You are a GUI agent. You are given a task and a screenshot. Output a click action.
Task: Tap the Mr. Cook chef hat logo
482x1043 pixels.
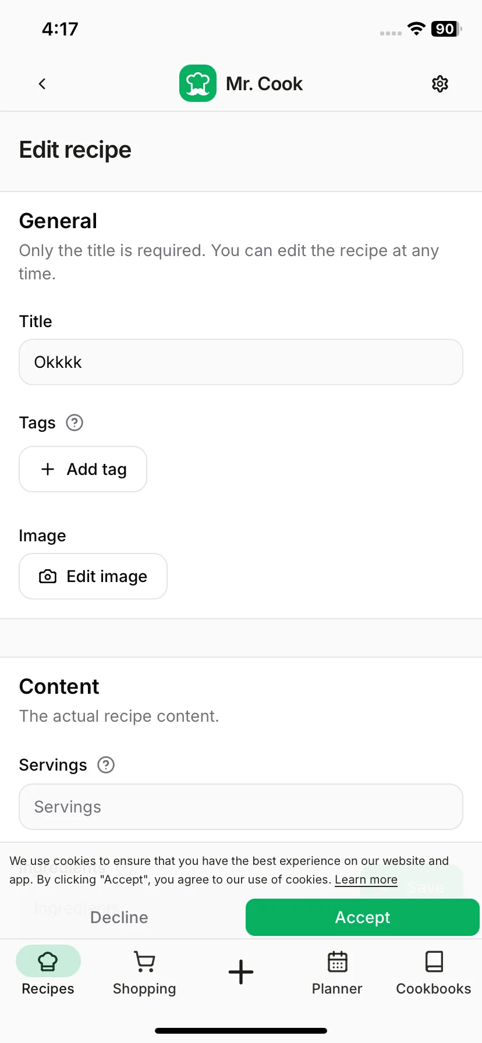[x=198, y=83]
